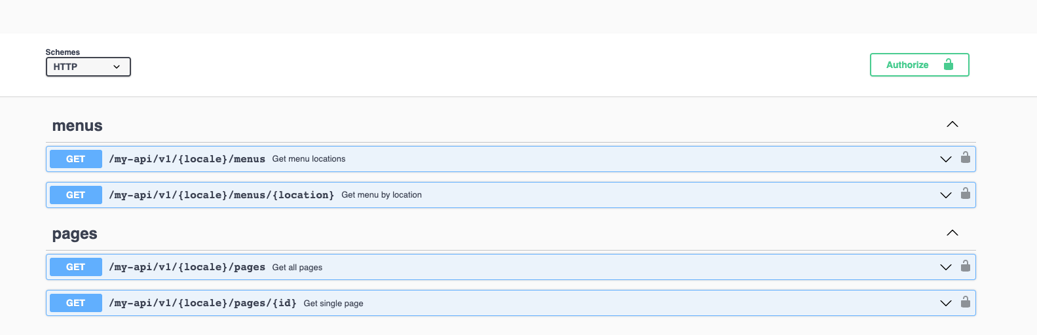Collapse the pages section chevron
The width and height of the screenshot is (1037, 335).
coord(952,233)
